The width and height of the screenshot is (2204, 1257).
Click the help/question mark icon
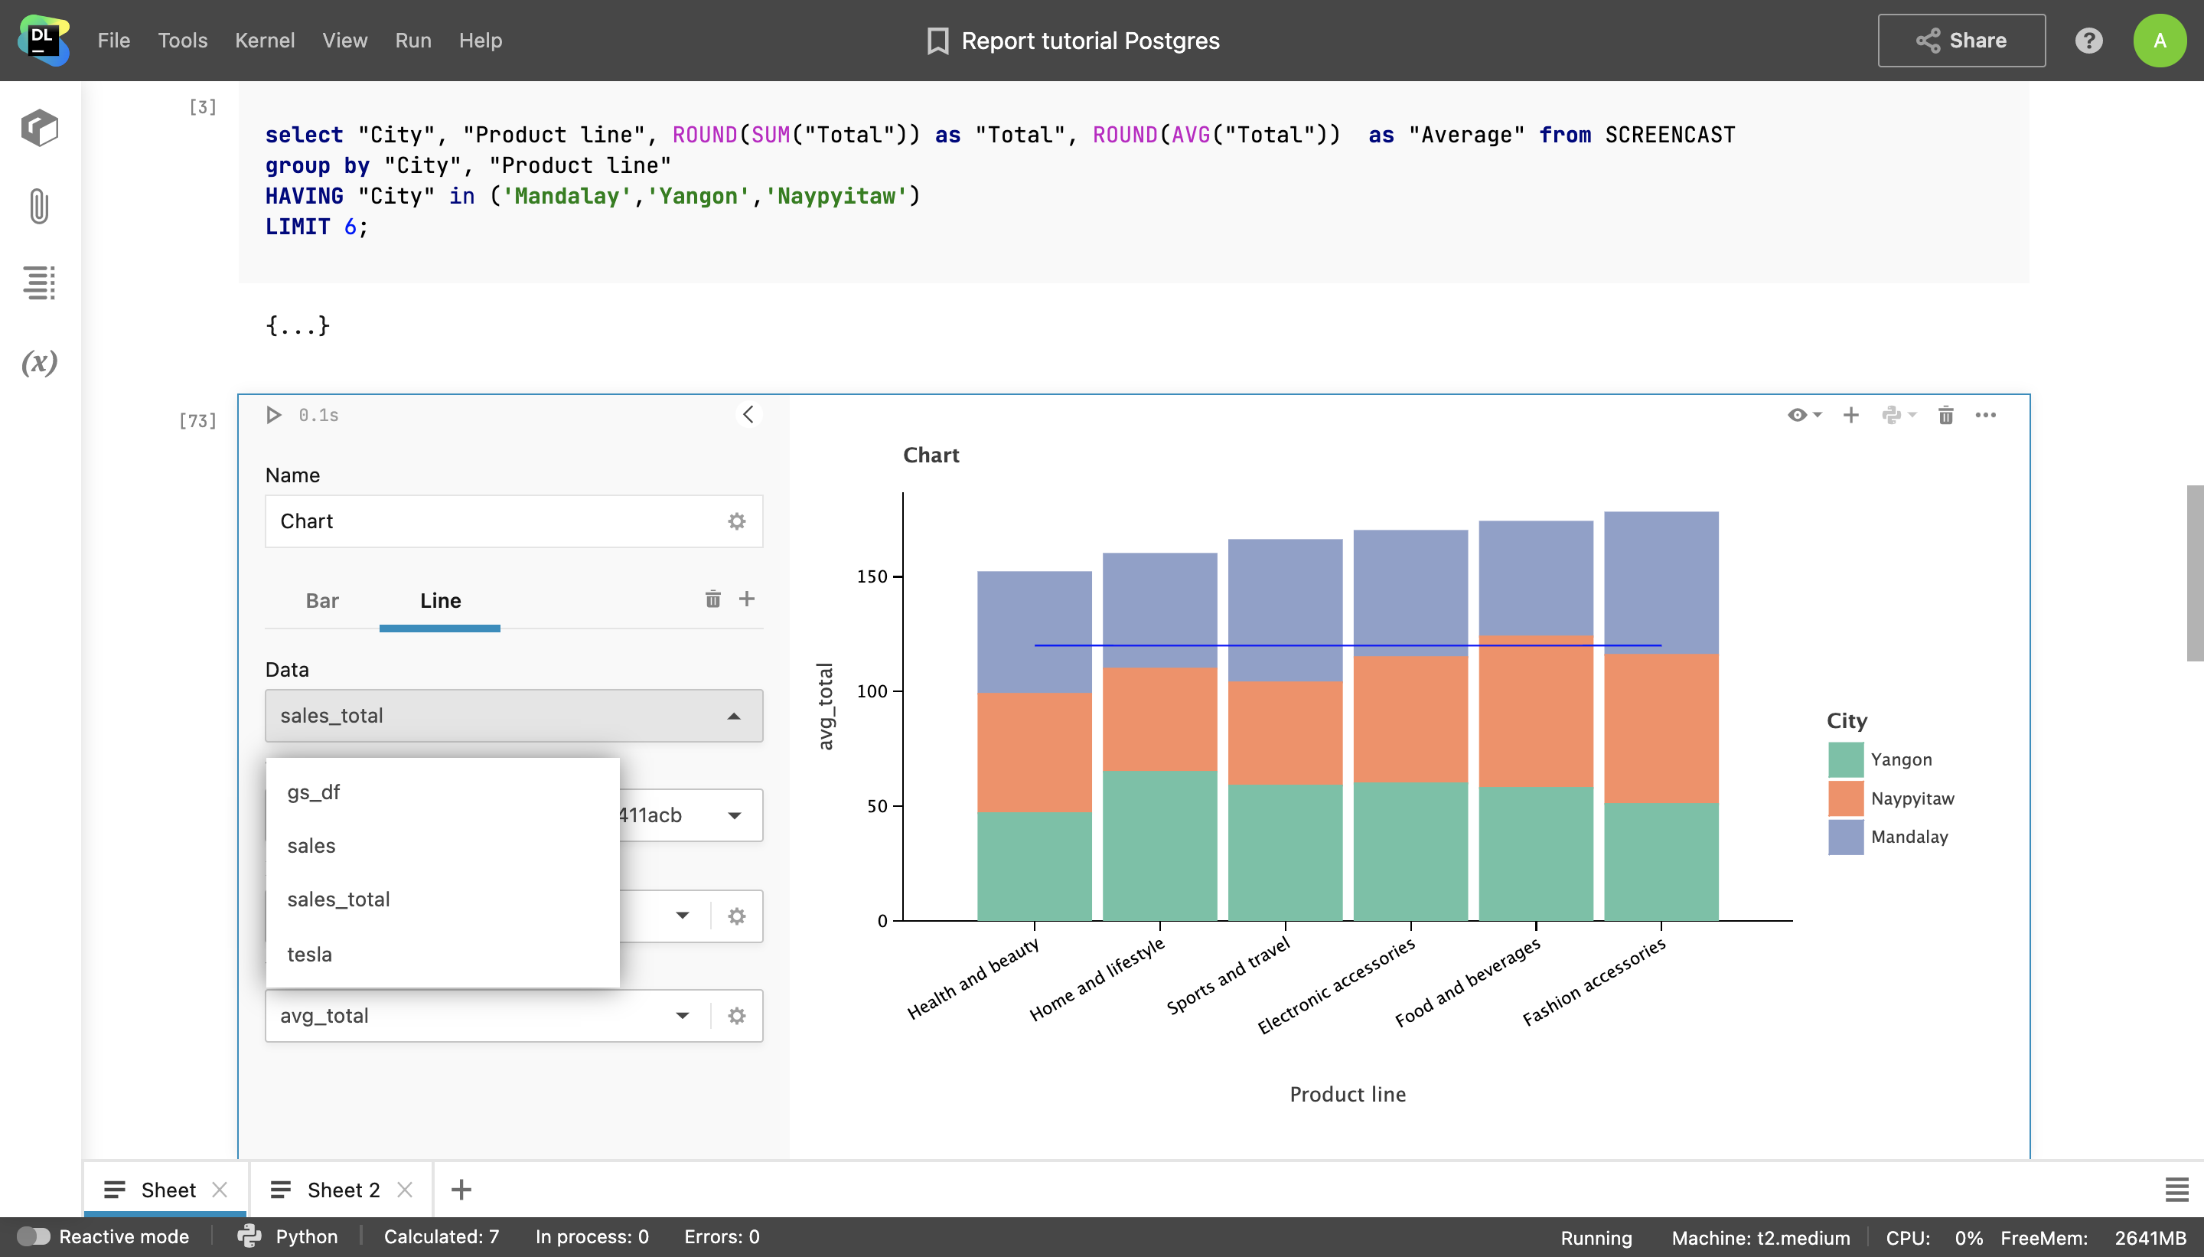pos(2088,39)
